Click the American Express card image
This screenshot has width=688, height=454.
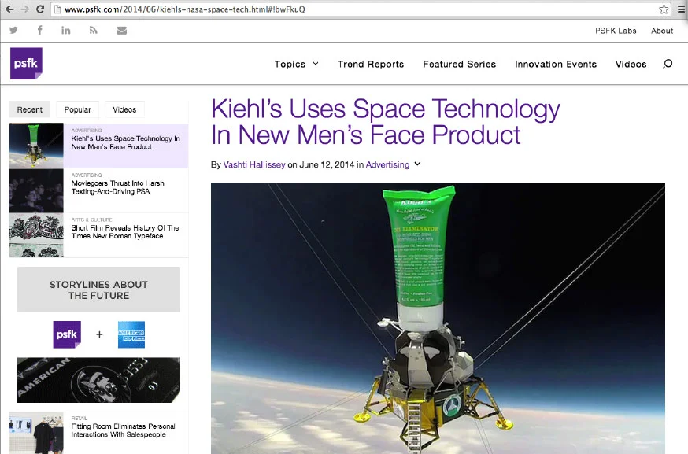pos(98,380)
